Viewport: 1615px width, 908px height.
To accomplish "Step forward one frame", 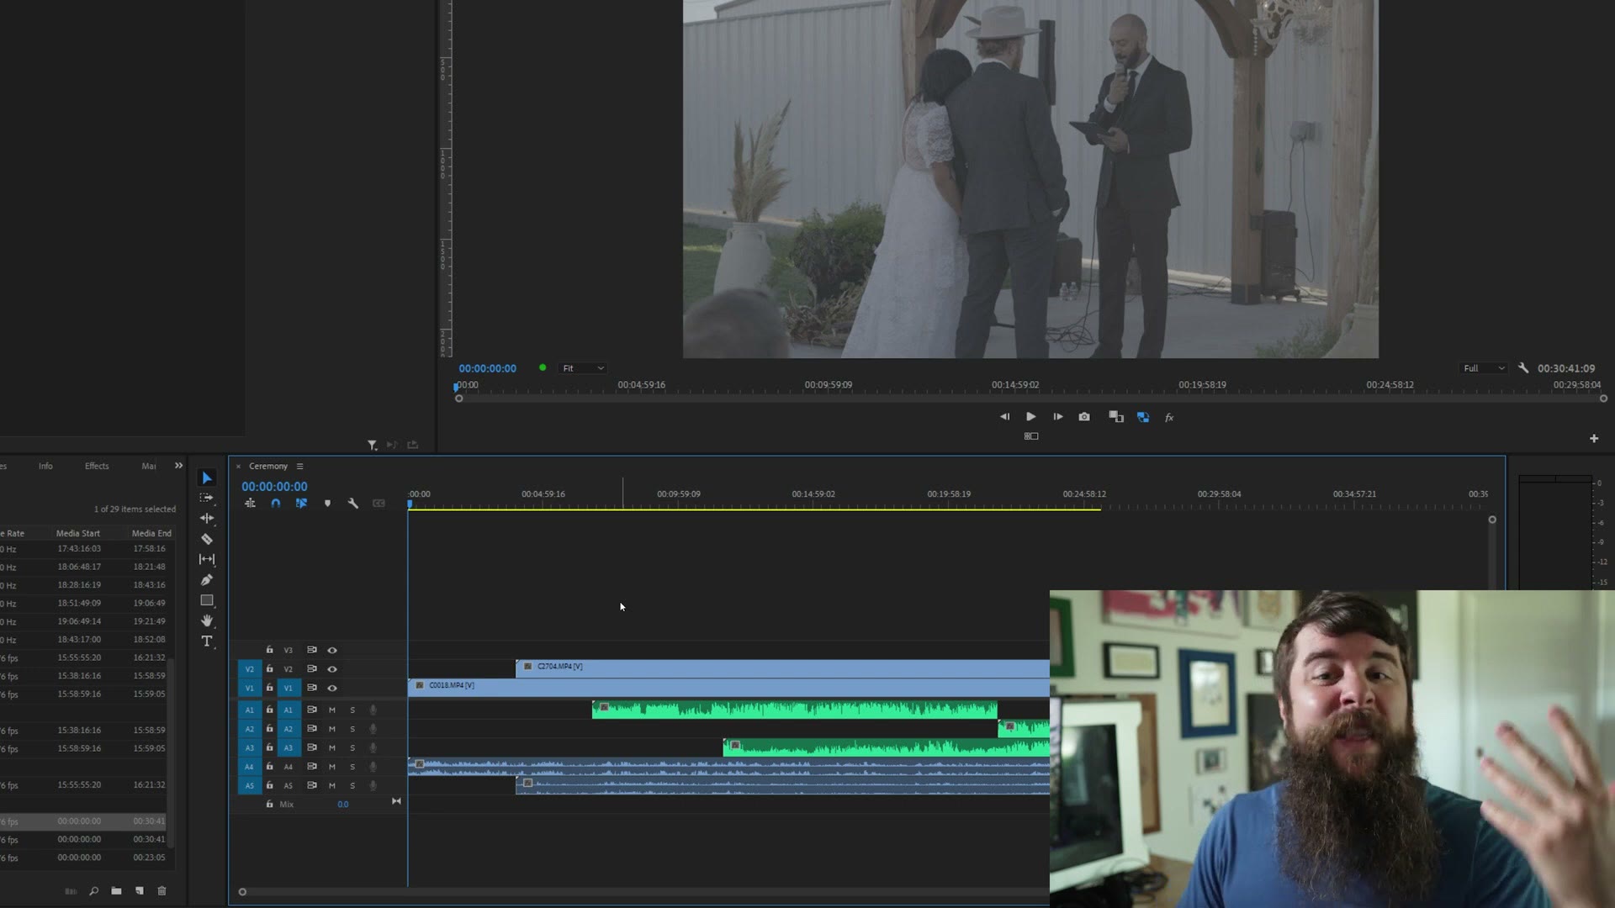I will click(1057, 417).
